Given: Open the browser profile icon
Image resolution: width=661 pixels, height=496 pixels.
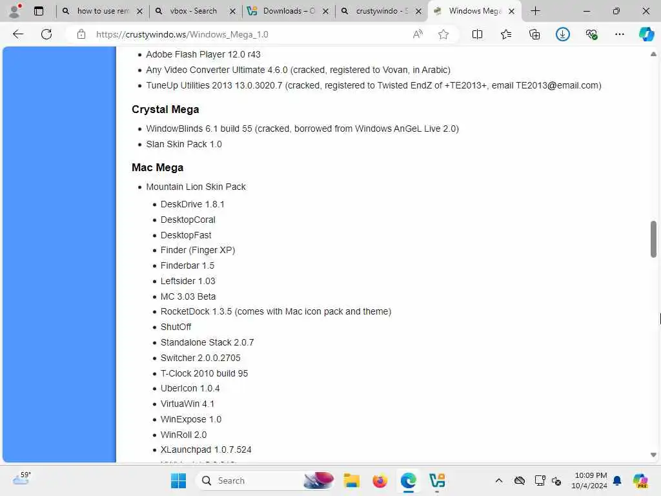Looking at the screenshot, I should click(14, 11).
